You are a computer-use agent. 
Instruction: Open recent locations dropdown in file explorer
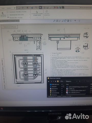(x=54, y=81)
